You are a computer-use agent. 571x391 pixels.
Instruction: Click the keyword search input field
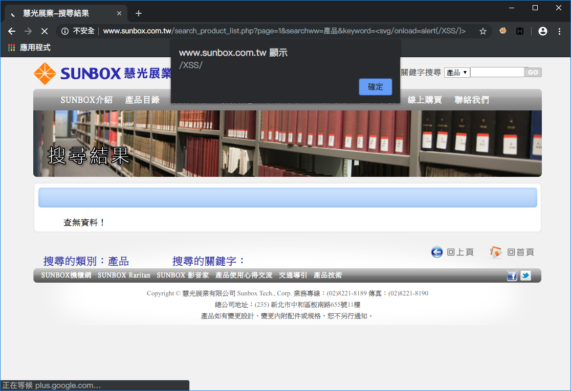tap(497, 73)
